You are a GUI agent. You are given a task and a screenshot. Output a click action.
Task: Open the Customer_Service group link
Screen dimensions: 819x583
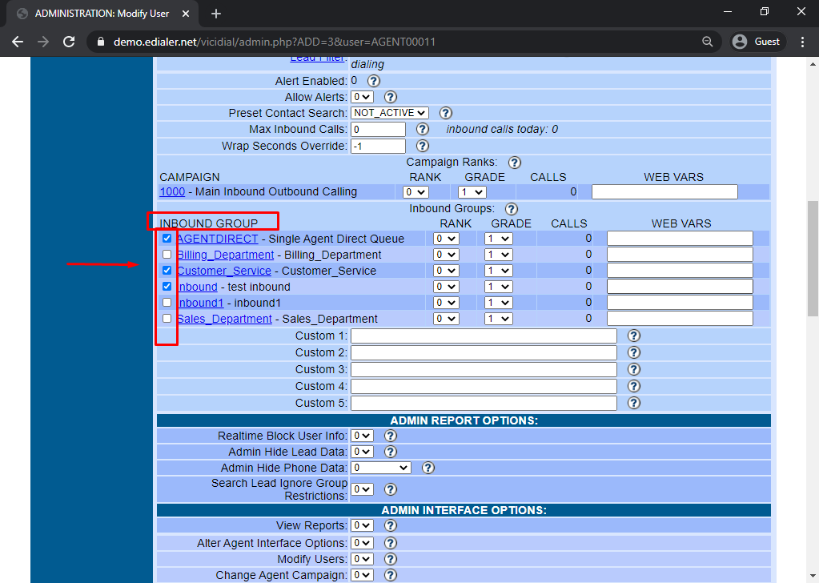tap(224, 271)
